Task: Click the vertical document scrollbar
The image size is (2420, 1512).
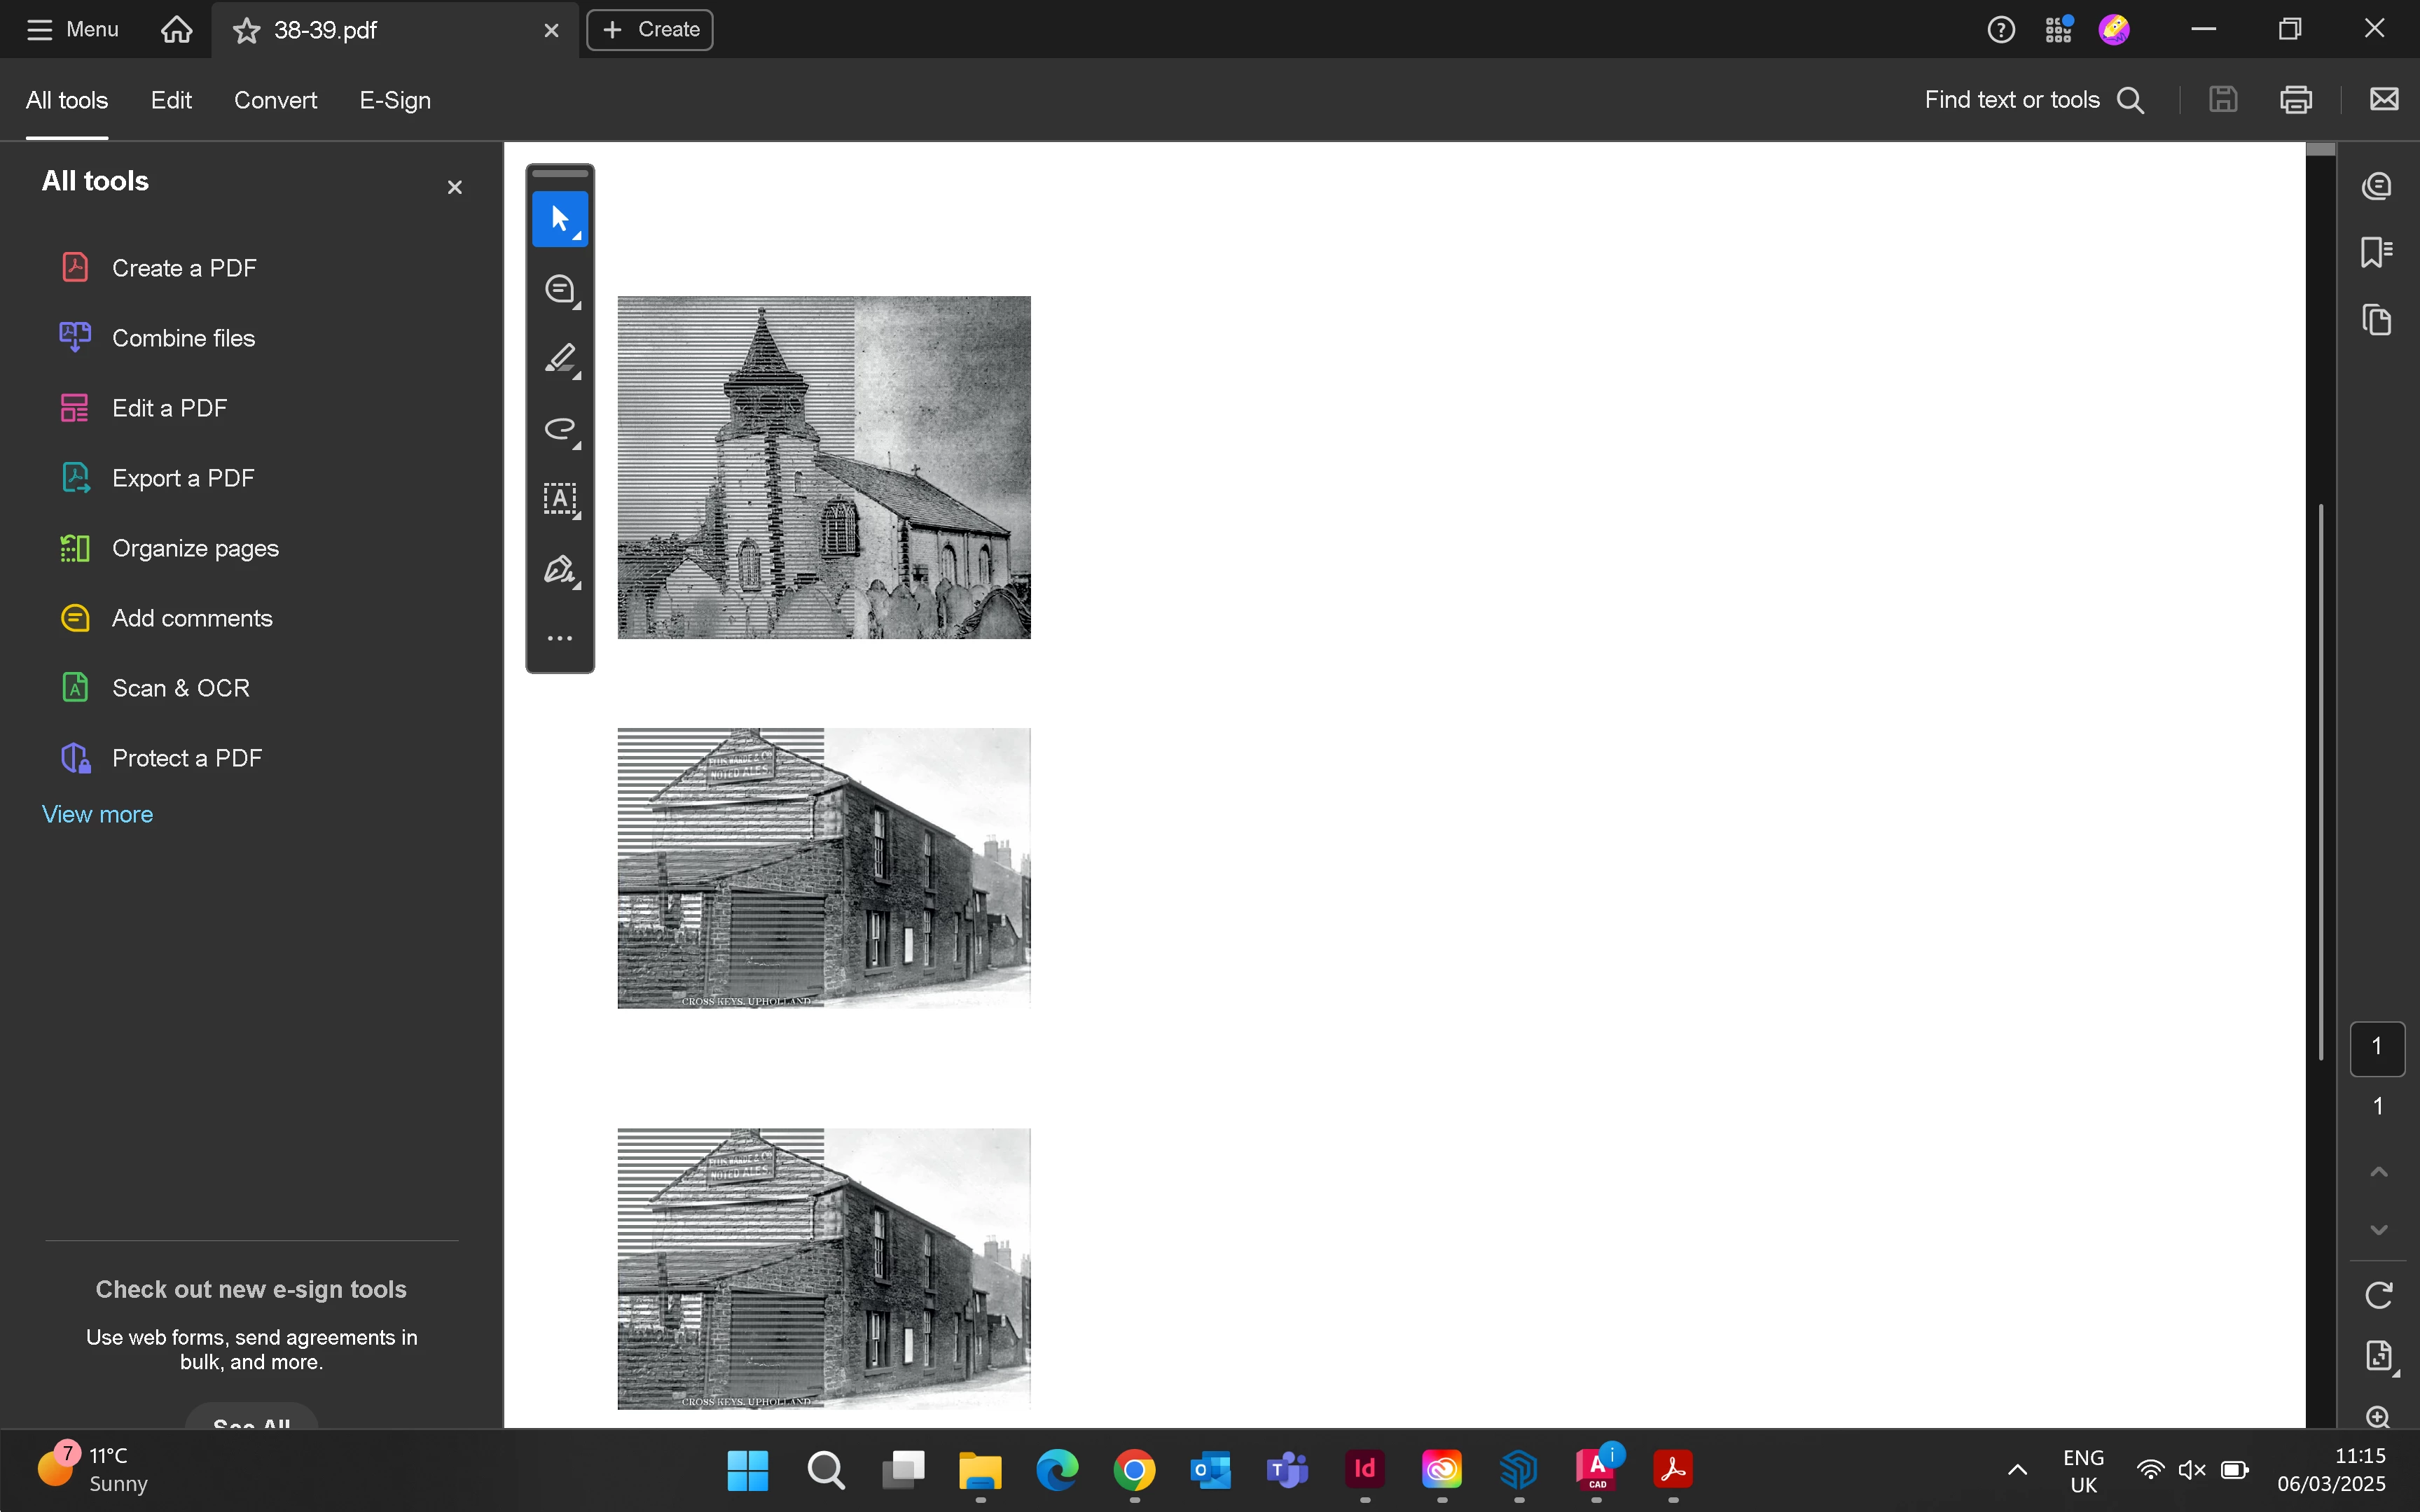Action: pos(2320,780)
